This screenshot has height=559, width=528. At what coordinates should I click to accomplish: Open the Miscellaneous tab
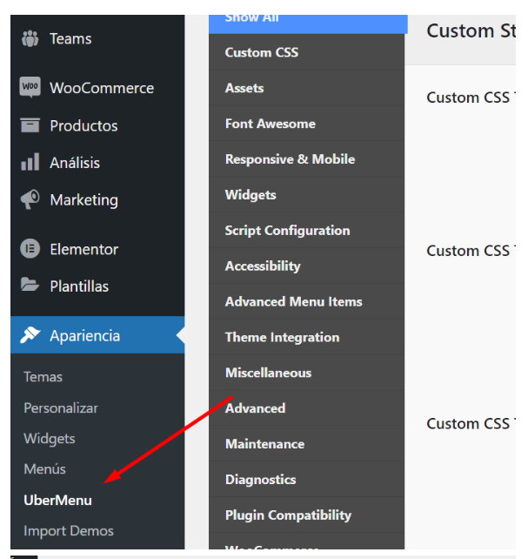coord(306,373)
